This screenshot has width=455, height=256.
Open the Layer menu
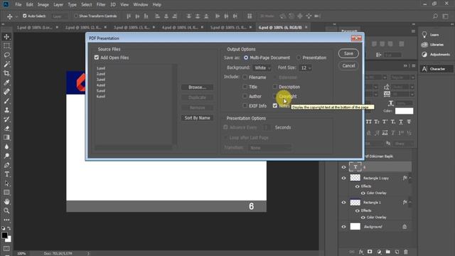click(58, 5)
